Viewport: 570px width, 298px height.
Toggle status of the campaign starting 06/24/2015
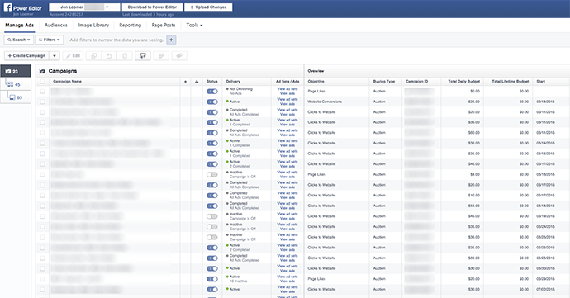pyautogui.click(x=212, y=227)
